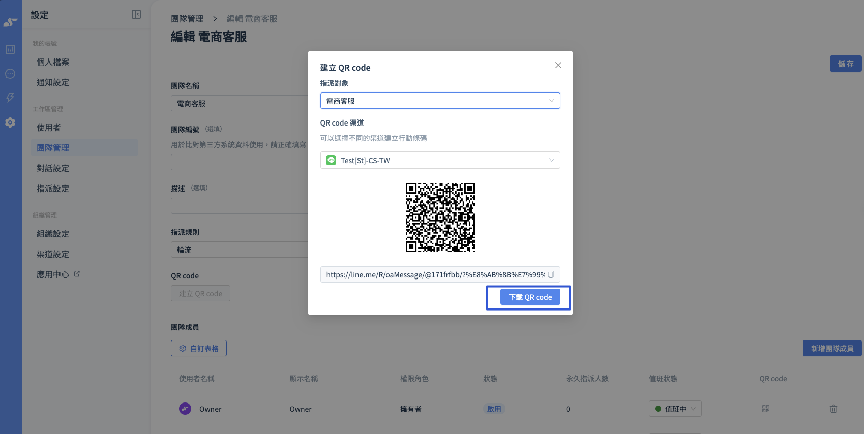
Task: Click the LINE channel icon in dropdown
Action: pos(331,160)
